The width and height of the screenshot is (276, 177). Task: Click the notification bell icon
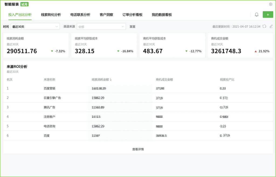click(x=257, y=15)
